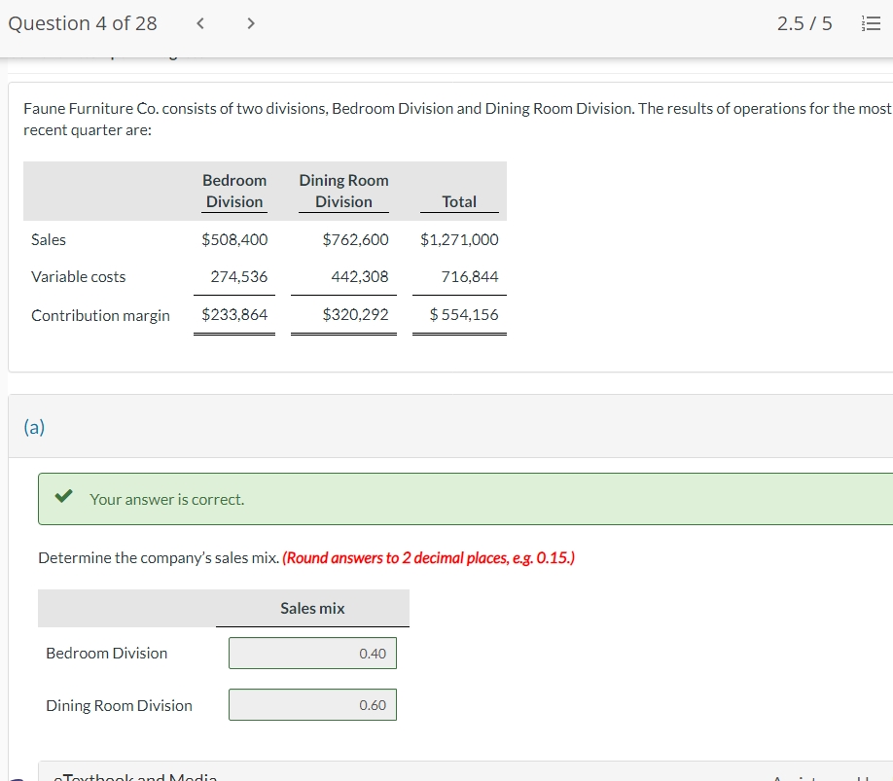This screenshot has width=893, height=781.
Task: Click the Dining Room Division sales mix field
Action: (x=312, y=705)
